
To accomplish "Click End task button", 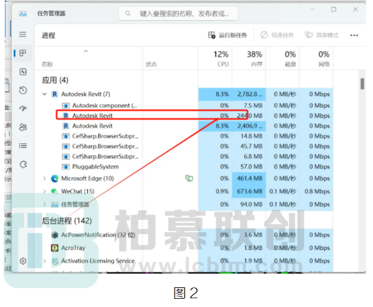I will 277,35.
